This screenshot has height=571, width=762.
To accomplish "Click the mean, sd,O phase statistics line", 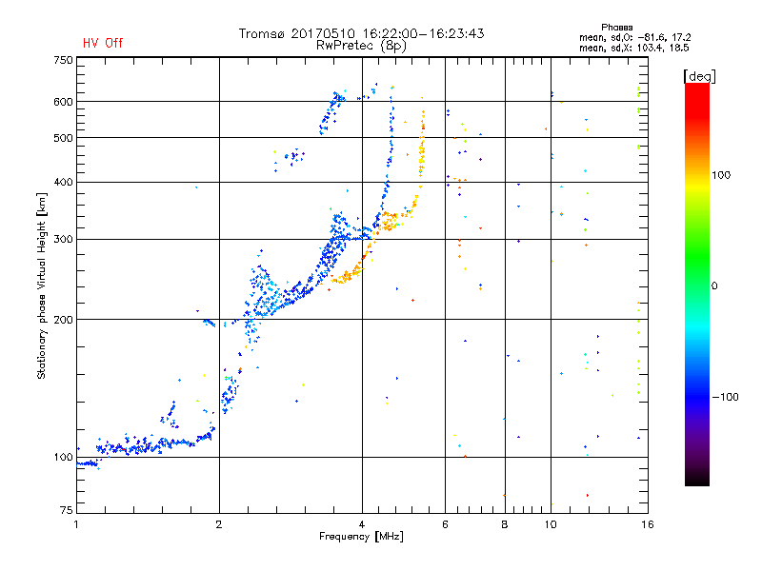I will [x=634, y=37].
